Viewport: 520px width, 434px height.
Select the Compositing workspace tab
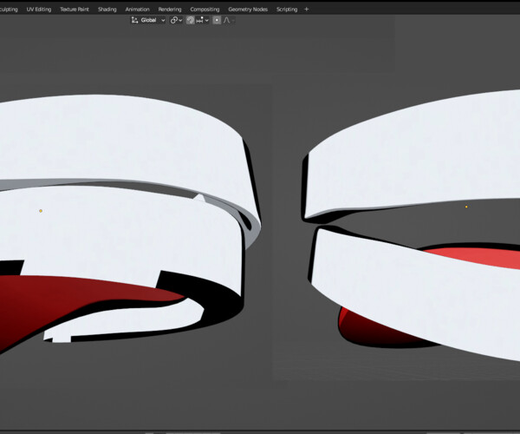[x=205, y=9]
